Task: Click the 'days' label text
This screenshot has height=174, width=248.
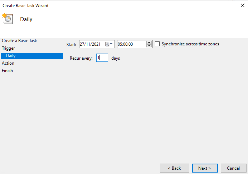Action: click(116, 58)
